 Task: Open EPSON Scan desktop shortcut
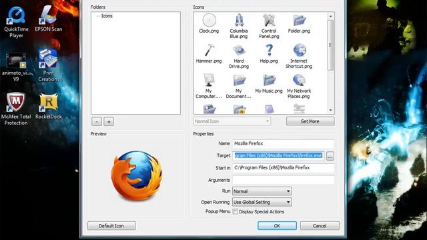click(x=49, y=19)
